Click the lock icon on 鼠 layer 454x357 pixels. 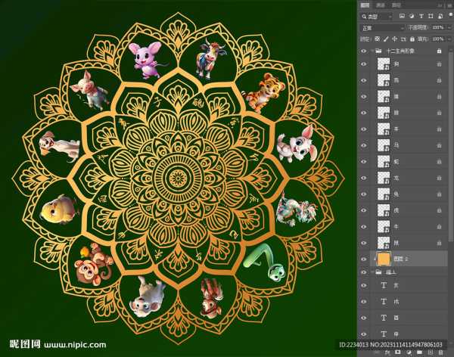point(439,243)
